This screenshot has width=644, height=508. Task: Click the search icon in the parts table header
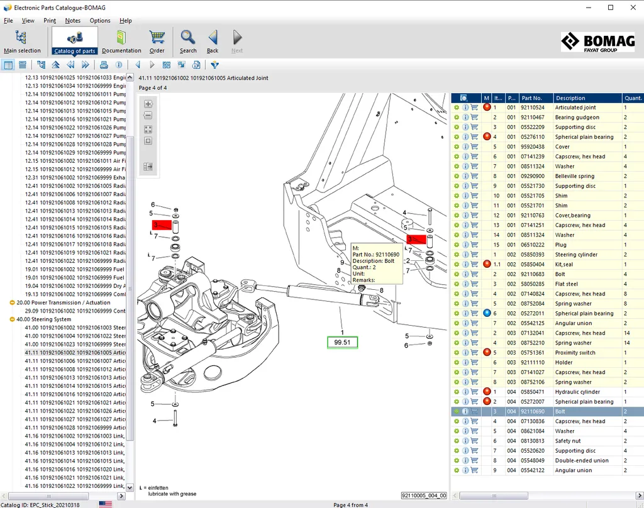pyautogui.click(x=464, y=98)
